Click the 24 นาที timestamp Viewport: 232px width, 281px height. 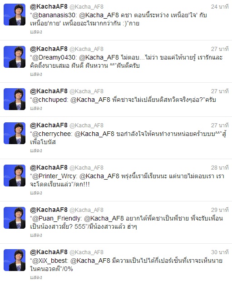click(x=220, y=7)
